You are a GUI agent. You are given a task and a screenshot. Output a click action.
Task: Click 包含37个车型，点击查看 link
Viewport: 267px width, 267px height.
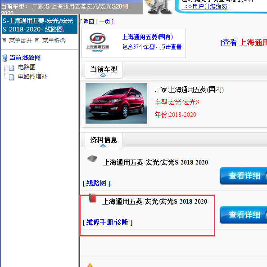(152, 47)
